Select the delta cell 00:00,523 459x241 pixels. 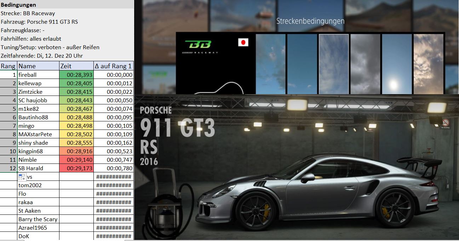pyautogui.click(x=114, y=151)
